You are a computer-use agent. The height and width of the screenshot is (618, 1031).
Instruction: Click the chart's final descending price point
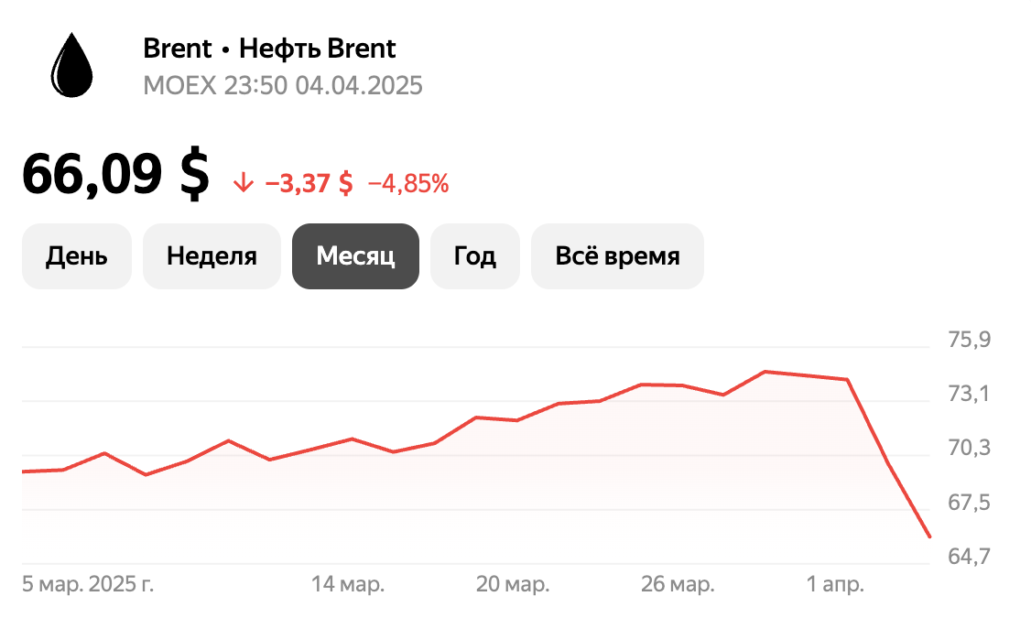pyautogui.click(x=928, y=535)
